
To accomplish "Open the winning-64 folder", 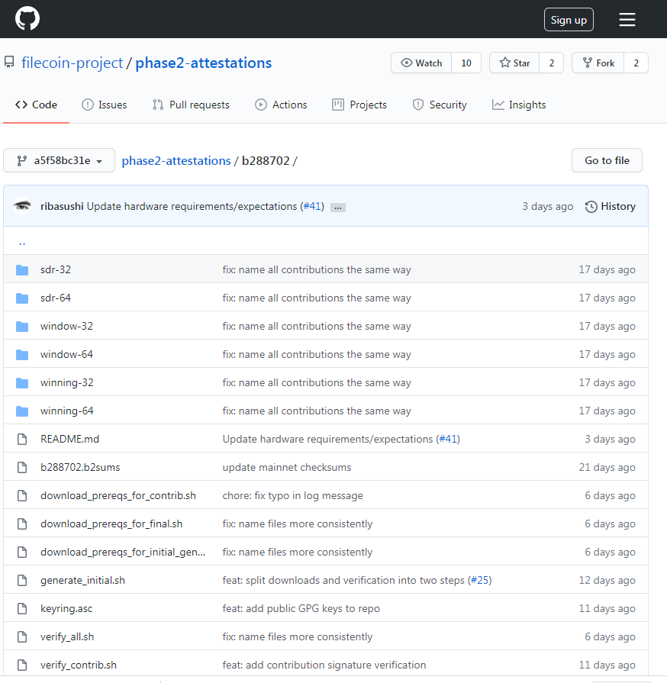I will click(66, 411).
